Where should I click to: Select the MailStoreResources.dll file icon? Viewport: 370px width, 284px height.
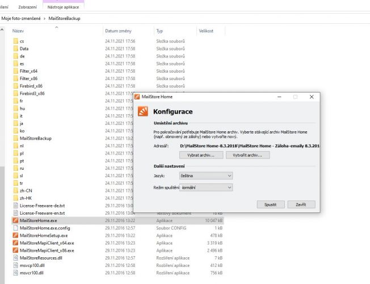tap(15, 258)
